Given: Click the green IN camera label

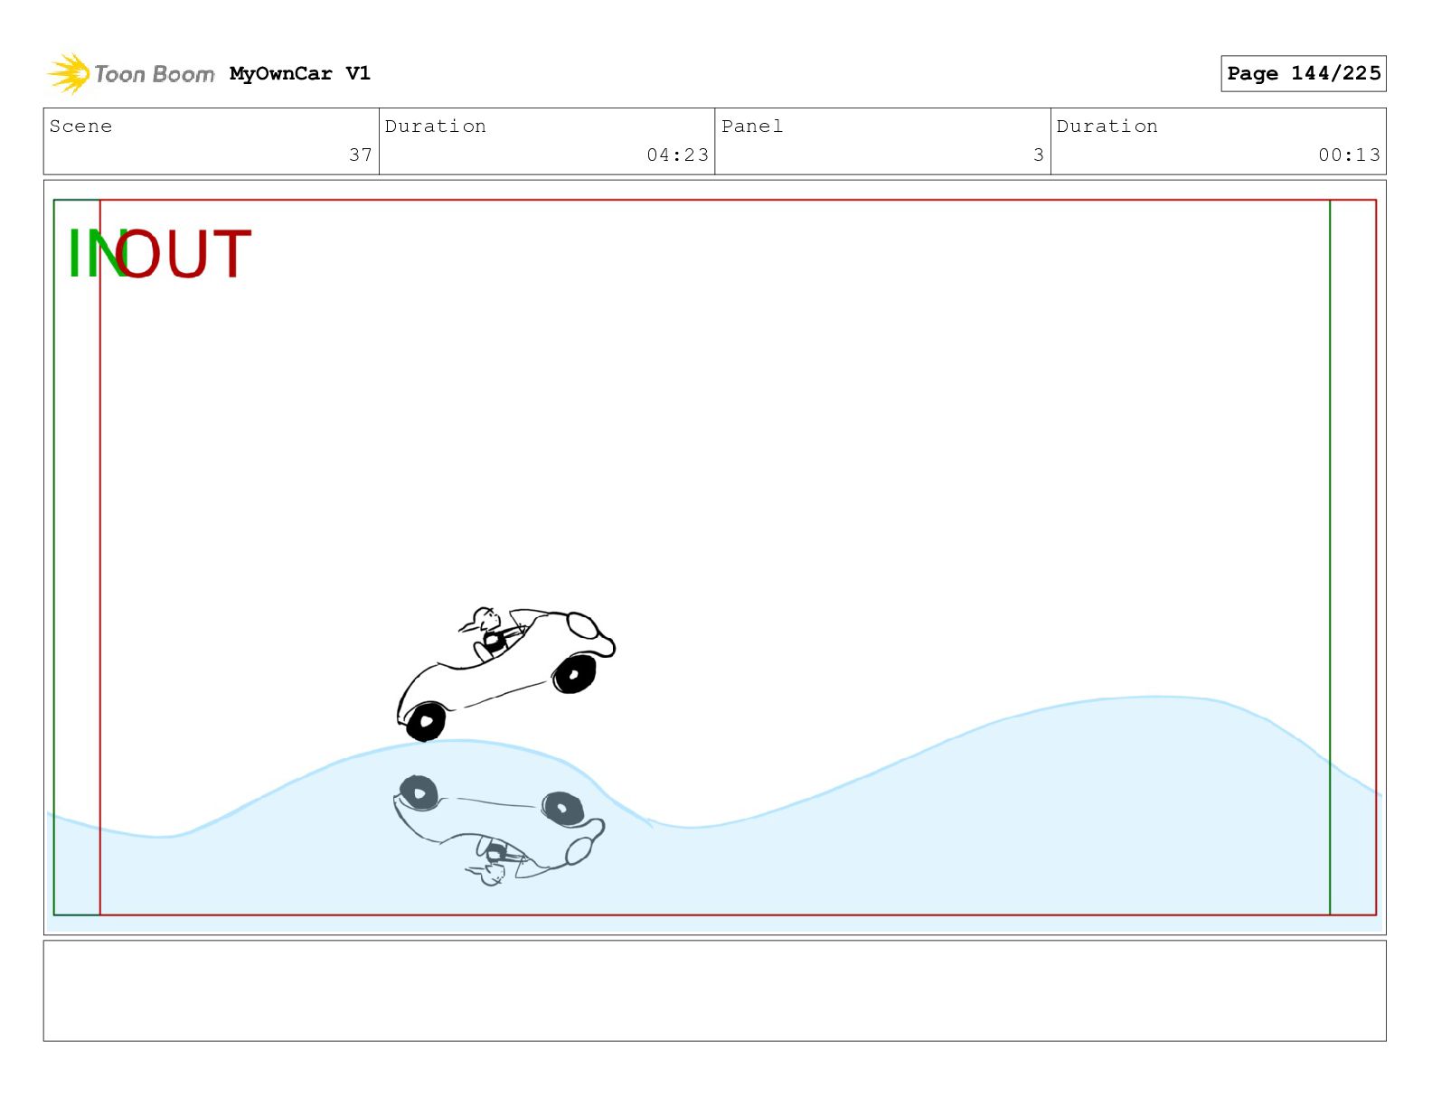Looking at the screenshot, I should tap(91, 254).
